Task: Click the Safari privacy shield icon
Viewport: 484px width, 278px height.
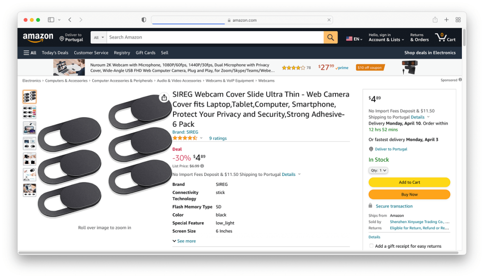Action: [143, 19]
